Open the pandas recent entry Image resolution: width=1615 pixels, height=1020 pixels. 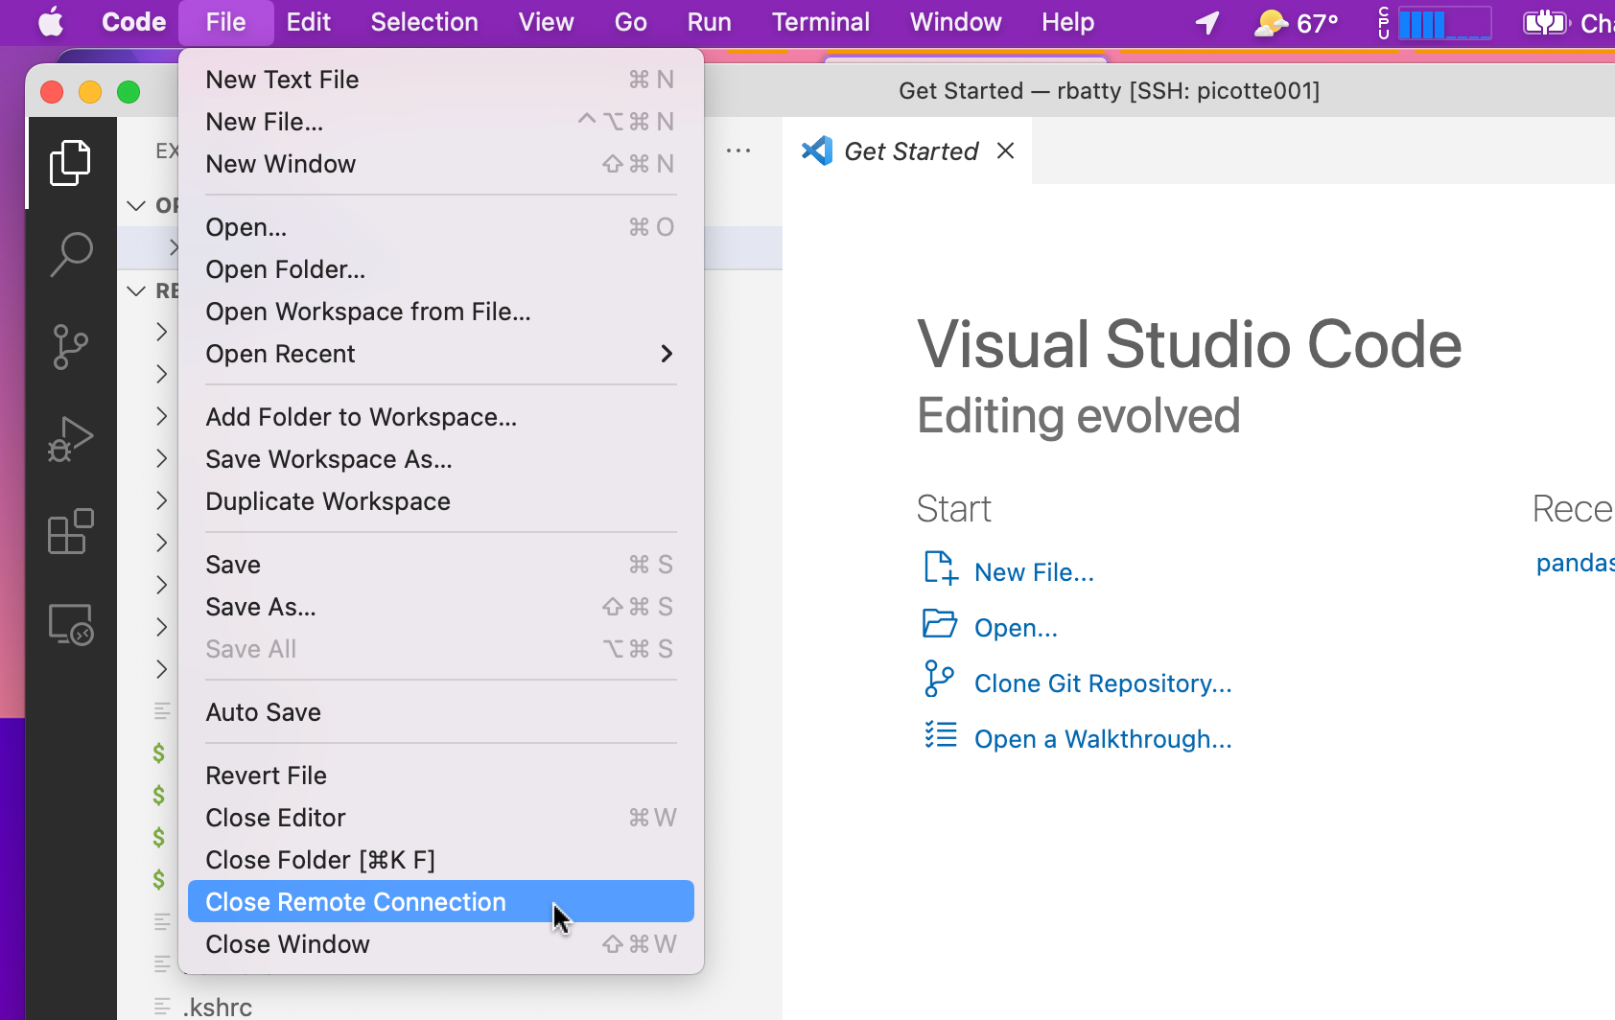[x=1575, y=563]
